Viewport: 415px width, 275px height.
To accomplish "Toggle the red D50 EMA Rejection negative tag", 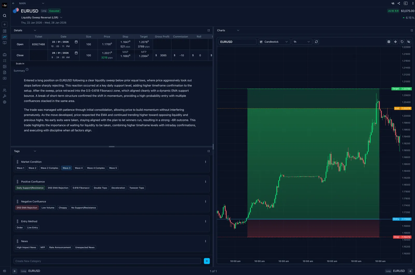I will coord(27,208).
